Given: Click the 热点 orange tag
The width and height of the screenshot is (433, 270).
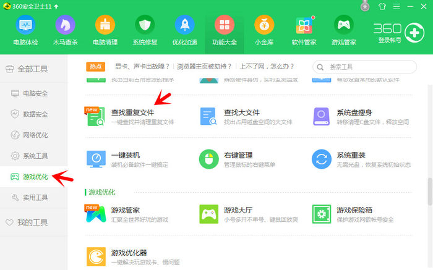Looking at the screenshot, I should coord(95,67).
